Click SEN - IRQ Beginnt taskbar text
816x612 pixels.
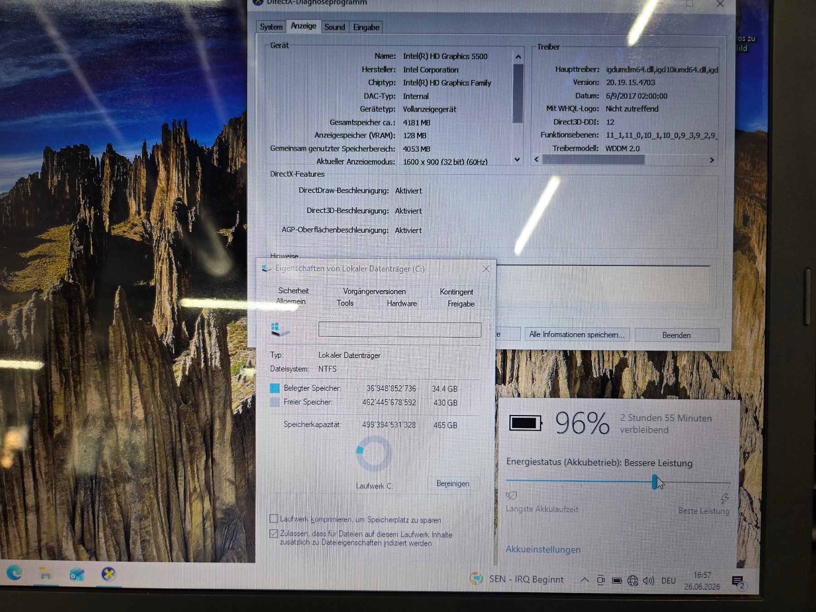tap(526, 579)
